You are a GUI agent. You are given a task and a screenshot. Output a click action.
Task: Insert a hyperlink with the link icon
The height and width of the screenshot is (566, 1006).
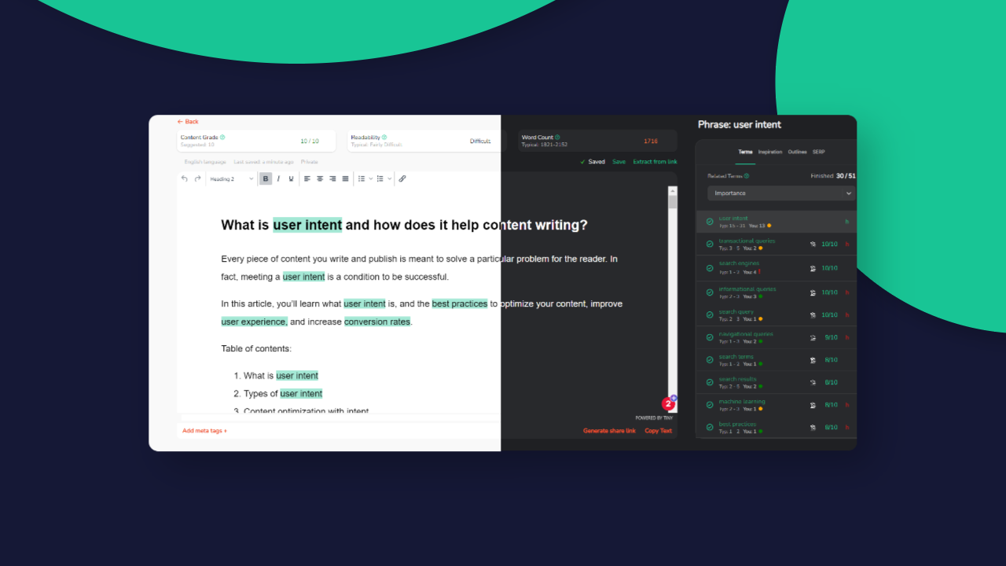pyautogui.click(x=402, y=179)
